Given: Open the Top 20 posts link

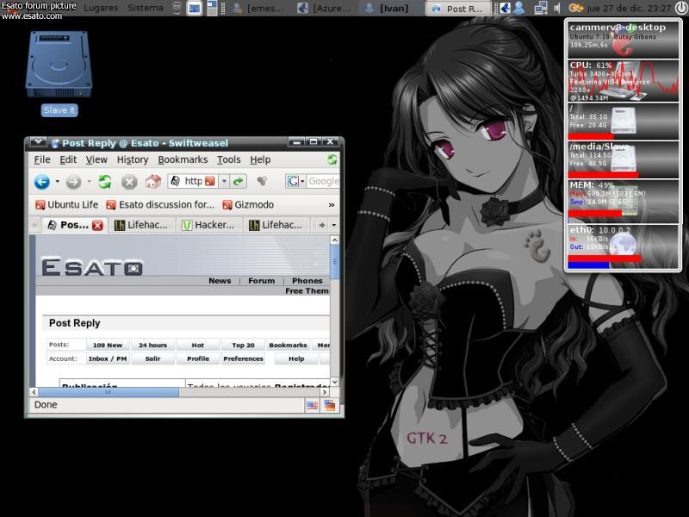Looking at the screenshot, I should coord(243,346).
